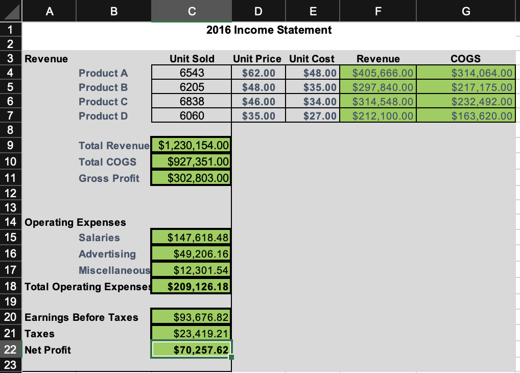Select column A header
The height and width of the screenshot is (373, 520).
pos(49,11)
